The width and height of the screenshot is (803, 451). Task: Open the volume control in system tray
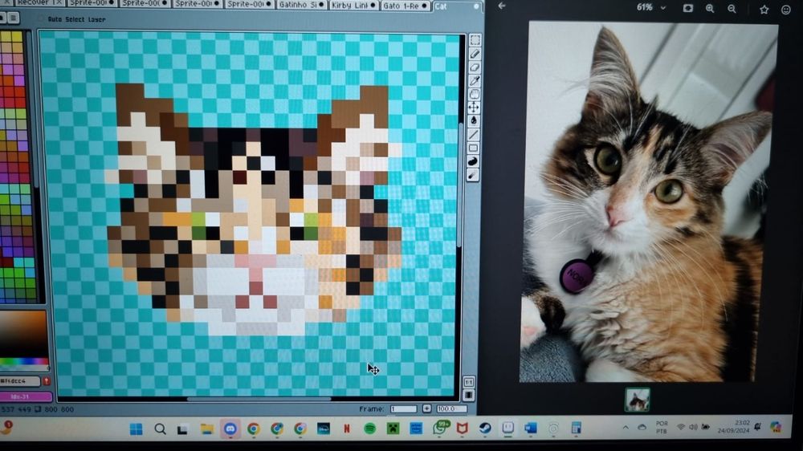[x=693, y=427]
